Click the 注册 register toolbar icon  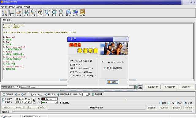82,13
